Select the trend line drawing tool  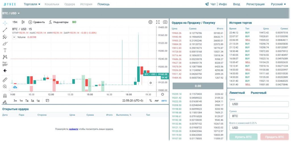(5, 29)
